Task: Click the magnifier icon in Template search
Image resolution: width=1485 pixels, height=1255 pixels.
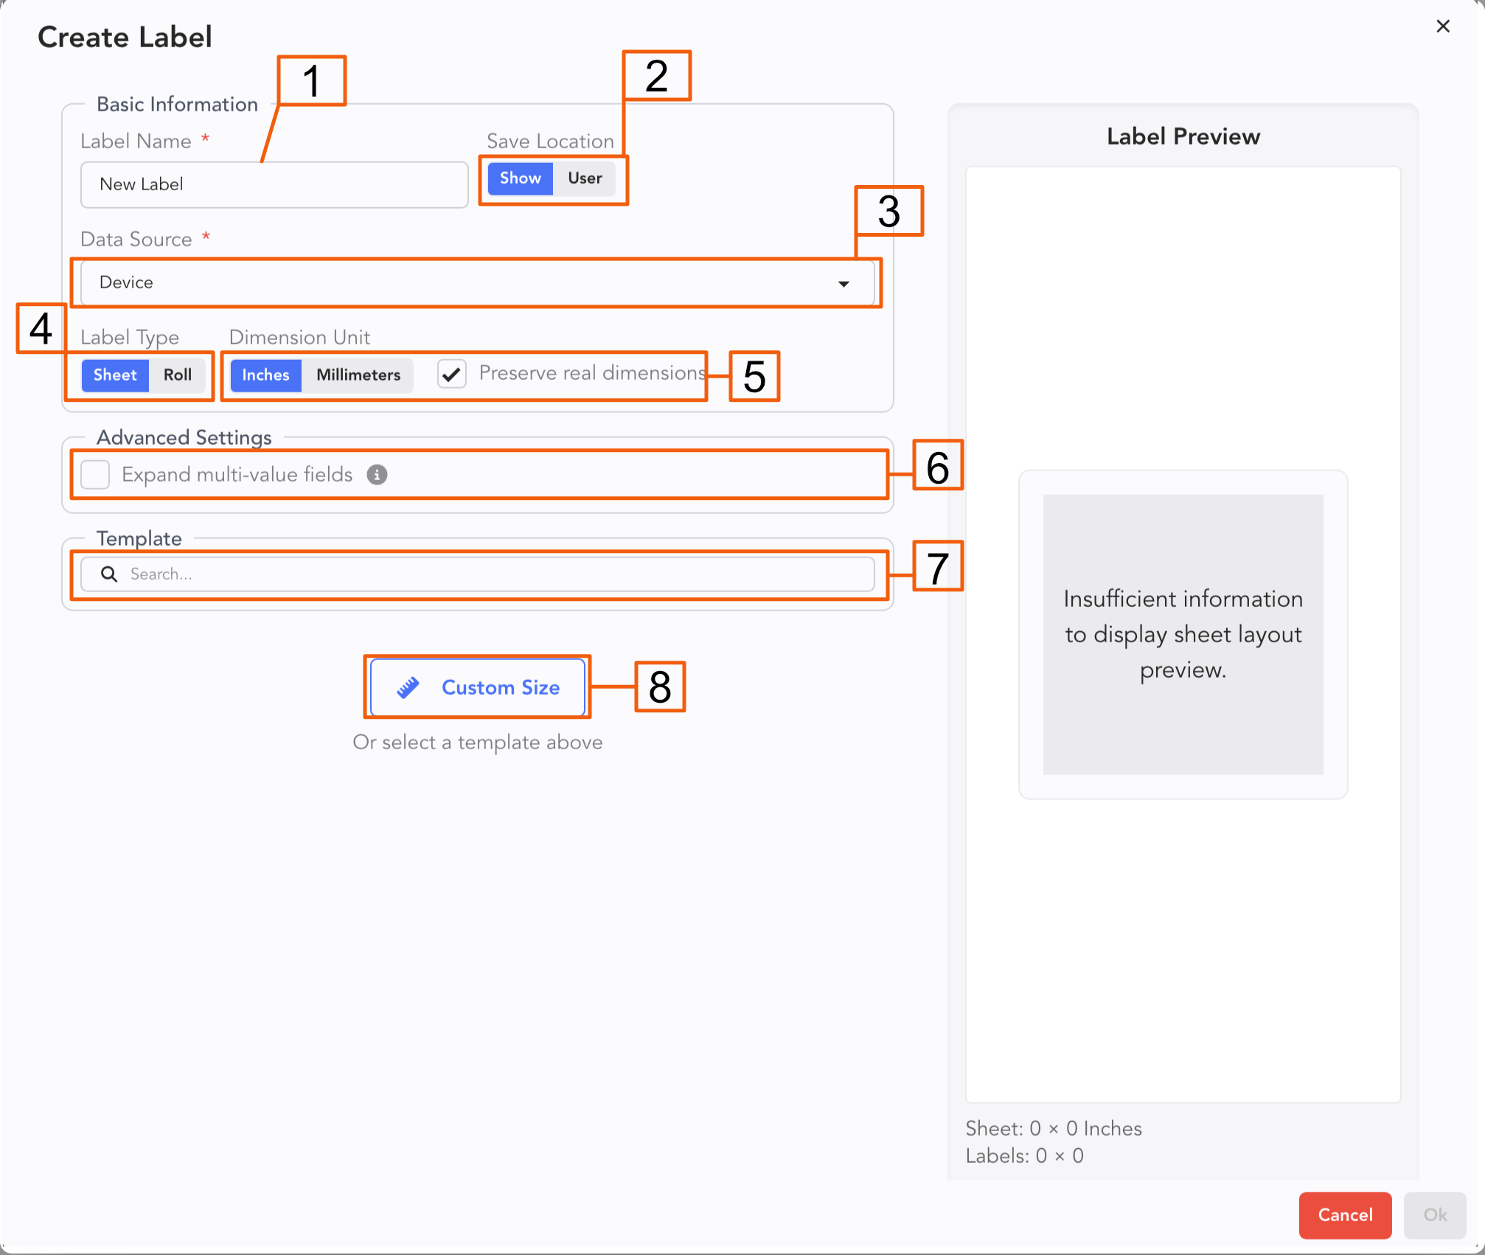Action: [109, 574]
